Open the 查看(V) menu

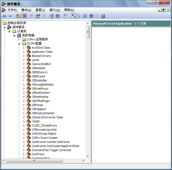coord(40,10)
